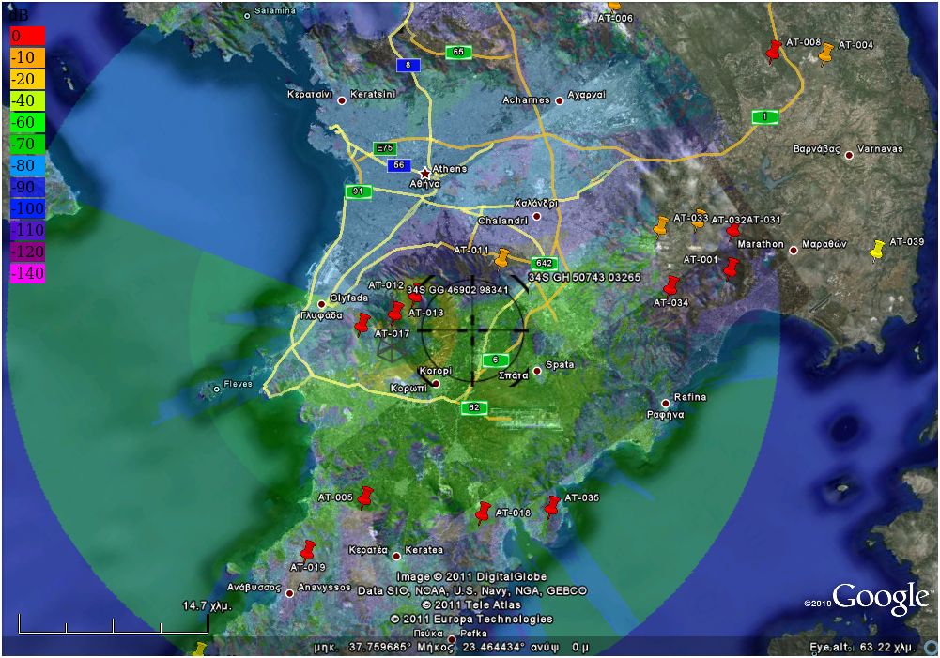Click the E75 highway shield
This screenshot has height=658, width=940.
point(384,148)
